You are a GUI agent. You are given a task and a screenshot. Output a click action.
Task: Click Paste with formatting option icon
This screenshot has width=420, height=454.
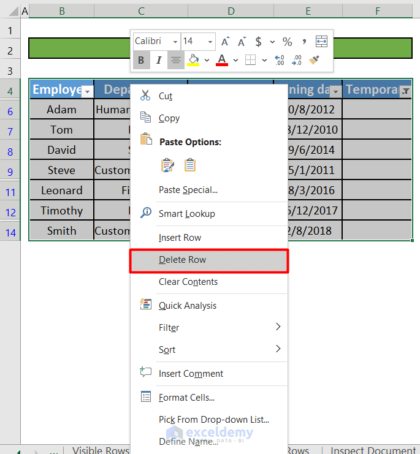[167, 165]
